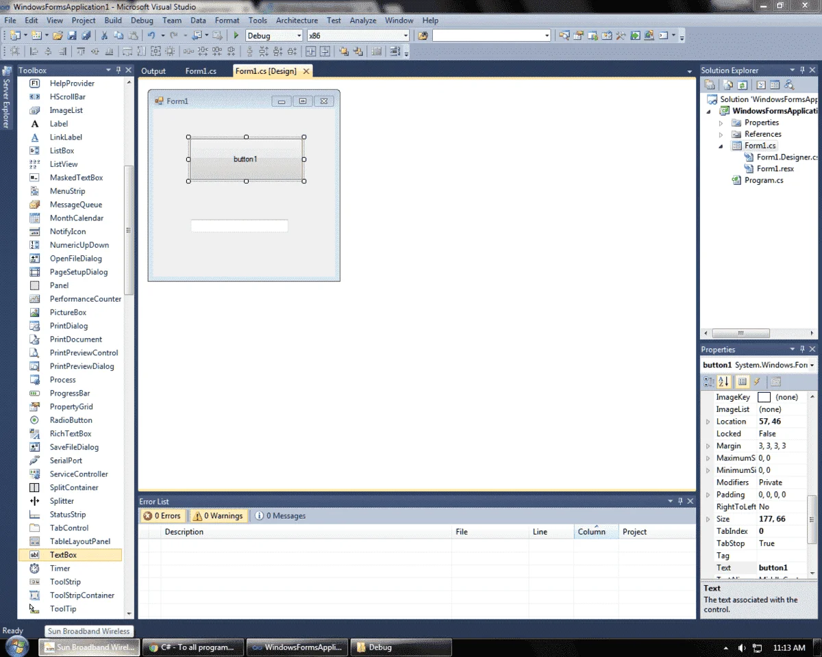
Task: Select Program.cs in Solution Explorer
Action: [764, 181]
